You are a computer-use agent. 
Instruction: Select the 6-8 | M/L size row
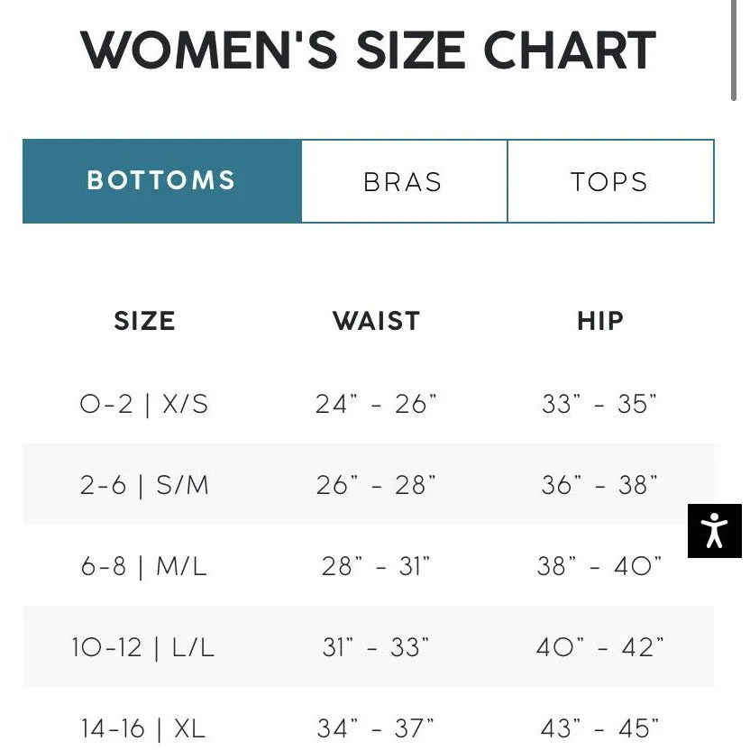369,566
